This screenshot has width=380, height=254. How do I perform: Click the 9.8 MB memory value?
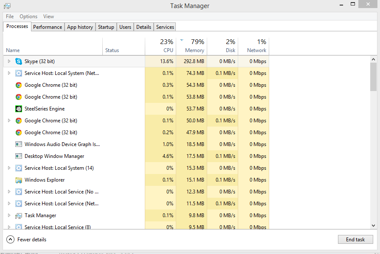pos(197,215)
